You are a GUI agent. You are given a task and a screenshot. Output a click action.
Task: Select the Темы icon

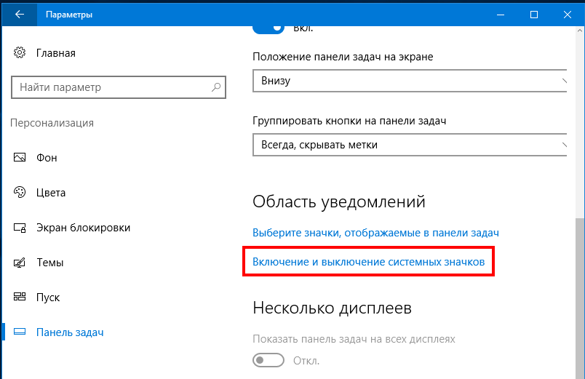pyautogui.click(x=20, y=263)
